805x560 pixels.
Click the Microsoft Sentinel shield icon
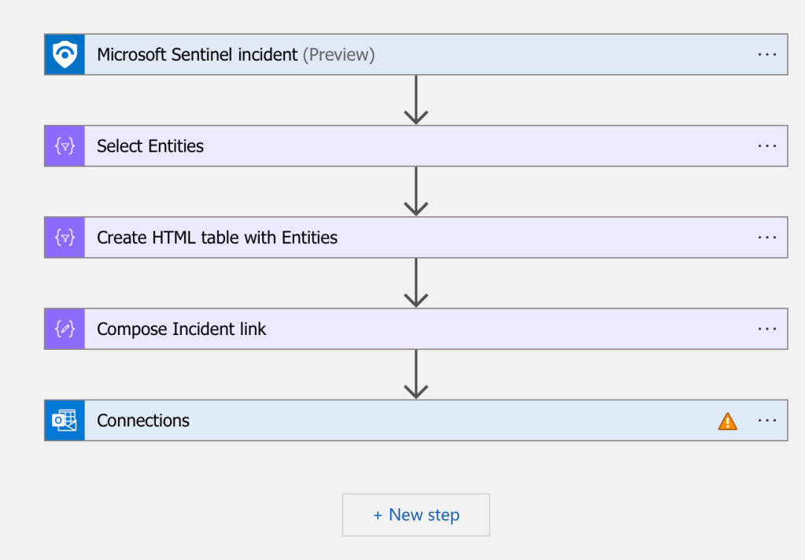tap(65, 54)
